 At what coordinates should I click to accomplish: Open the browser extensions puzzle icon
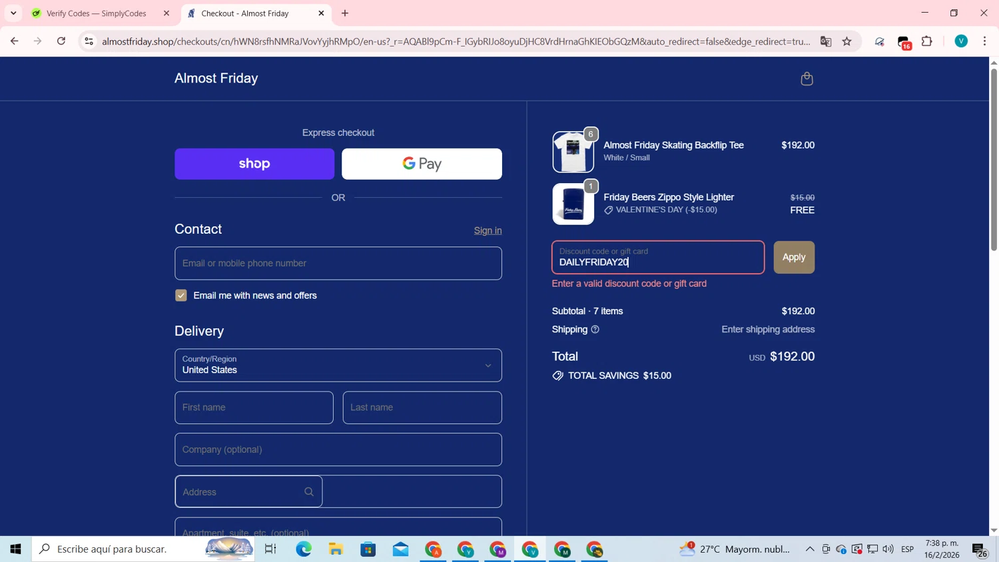coord(927,41)
